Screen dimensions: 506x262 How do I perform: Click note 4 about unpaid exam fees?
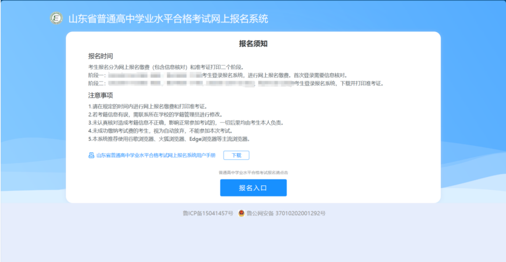[161, 131]
